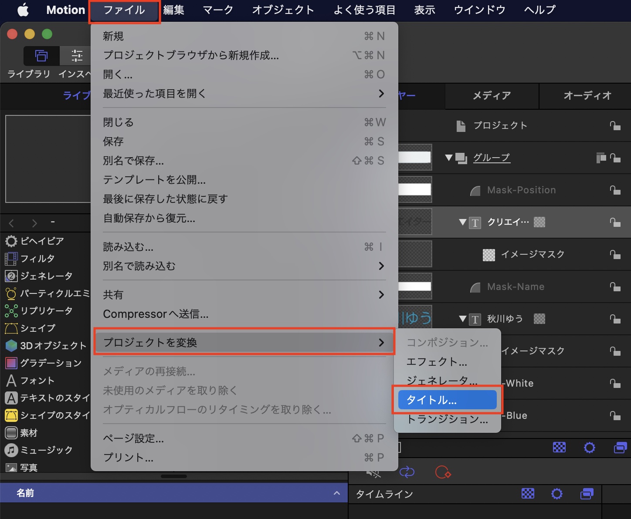Select the ミュージック library category
Viewport: 631px width, 519px height.
[45, 450]
